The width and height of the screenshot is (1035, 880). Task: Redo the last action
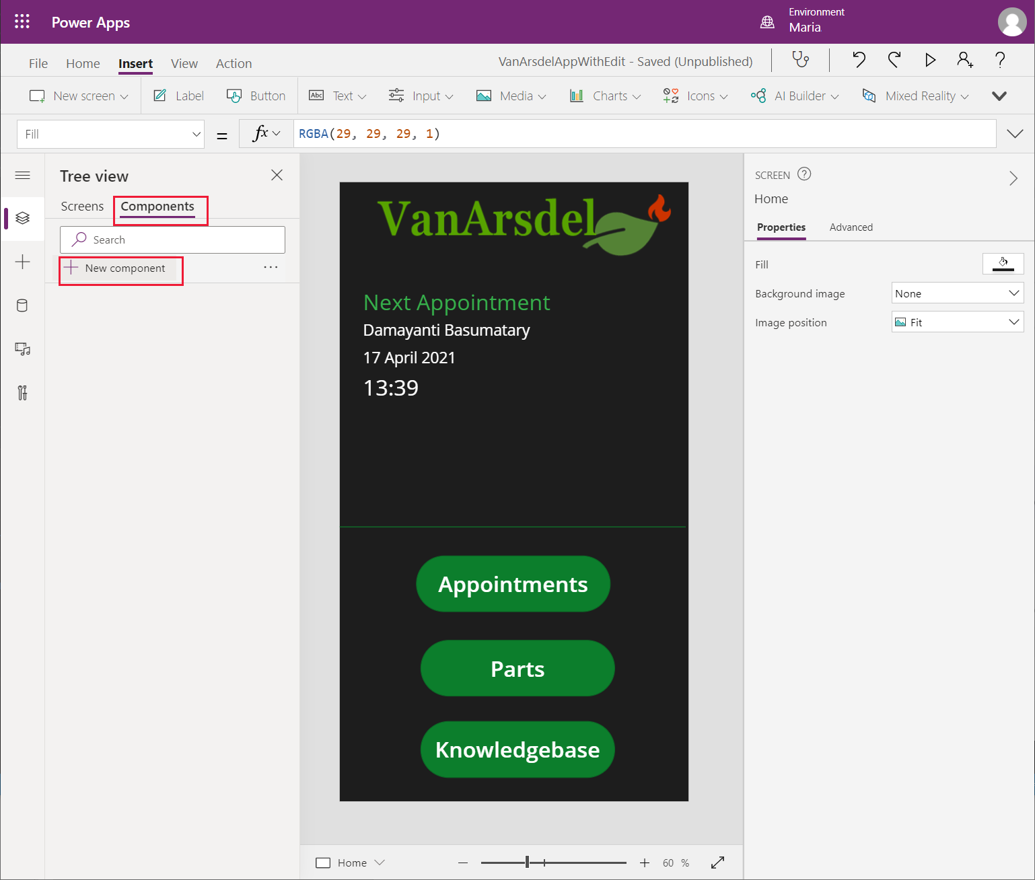click(894, 60)
